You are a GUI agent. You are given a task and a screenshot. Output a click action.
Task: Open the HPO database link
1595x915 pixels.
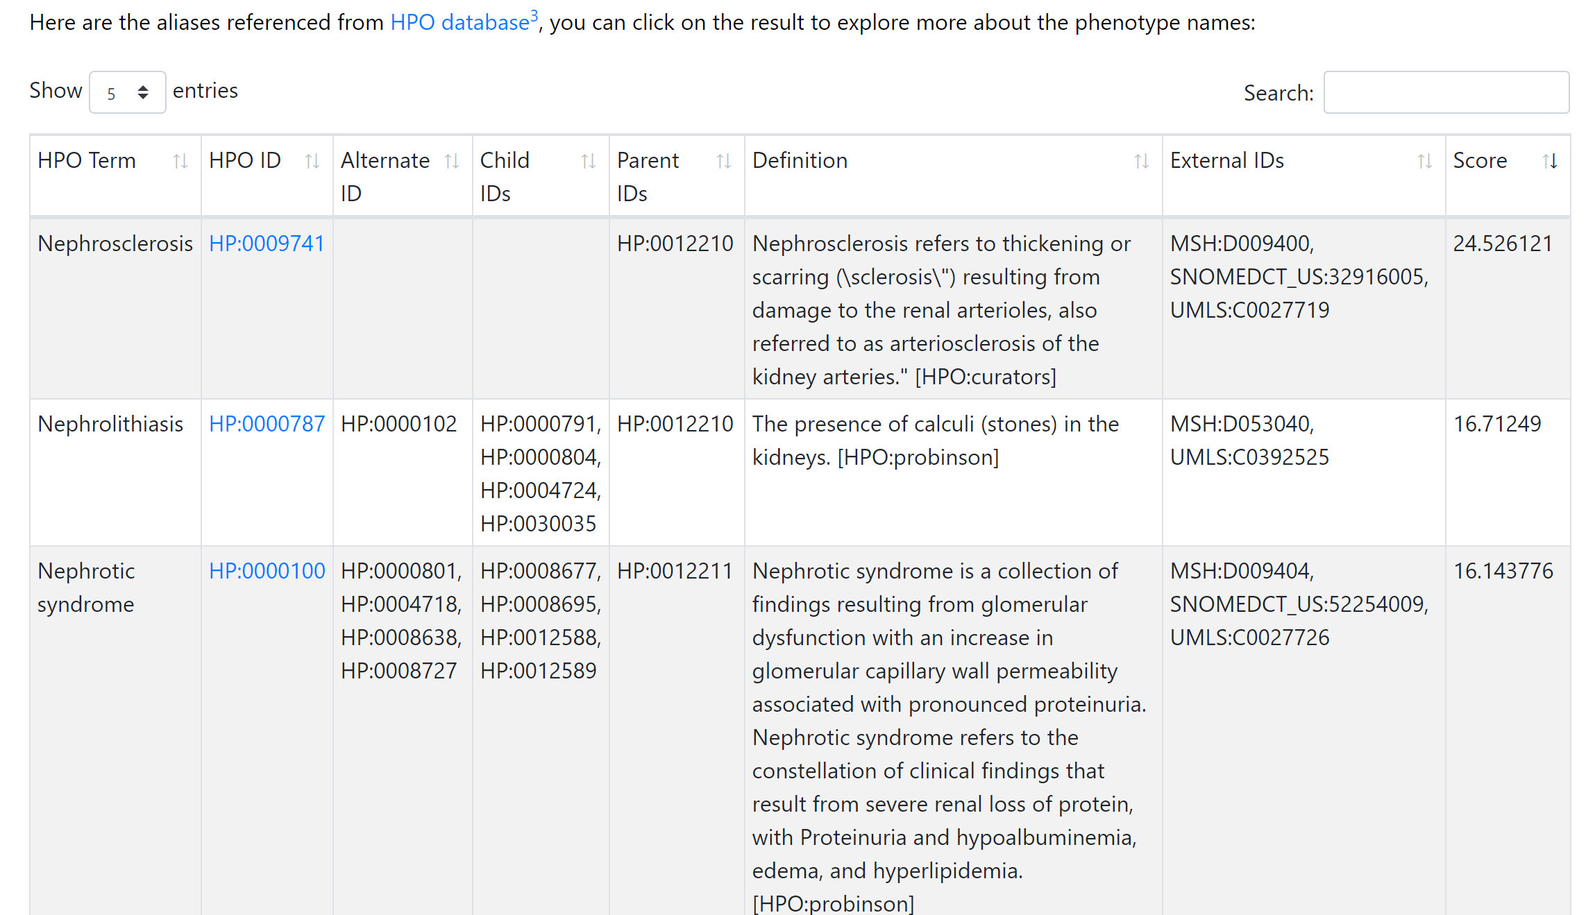point(458,22)
